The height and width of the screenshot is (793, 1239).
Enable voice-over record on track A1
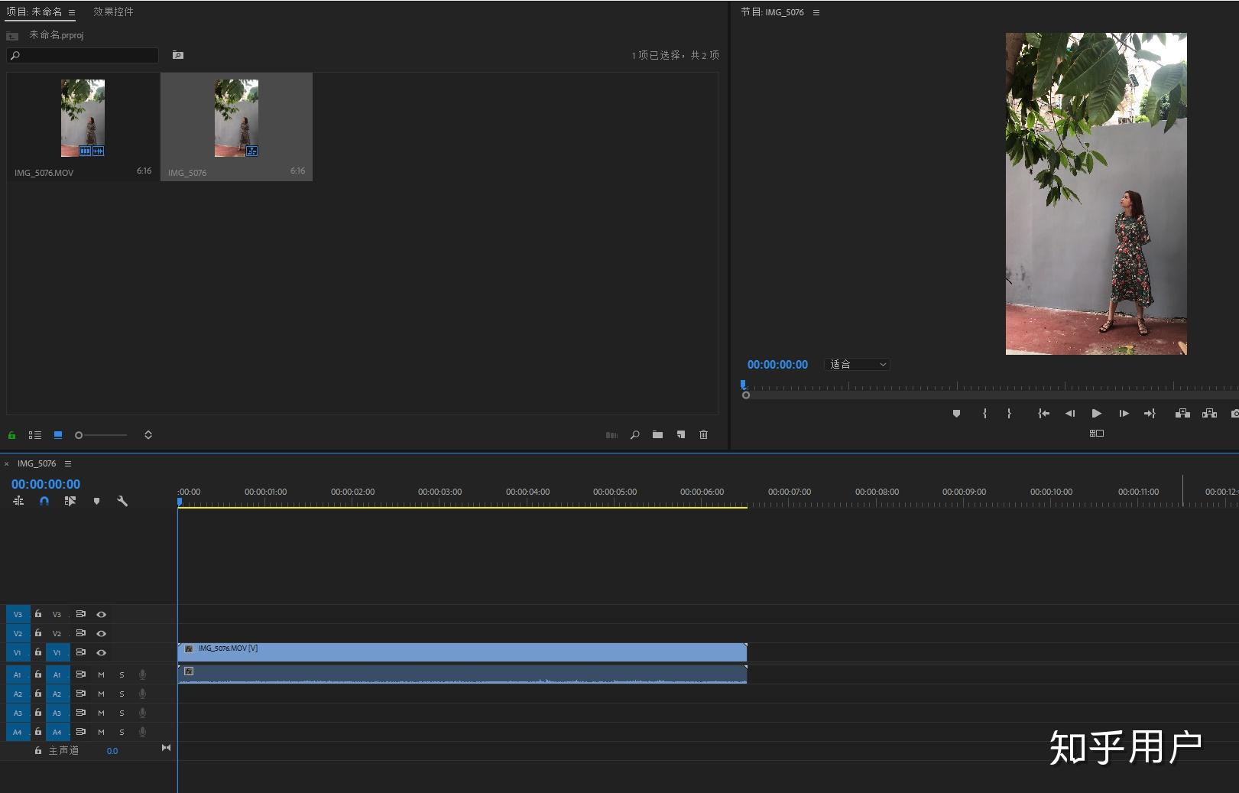(142, 674)
